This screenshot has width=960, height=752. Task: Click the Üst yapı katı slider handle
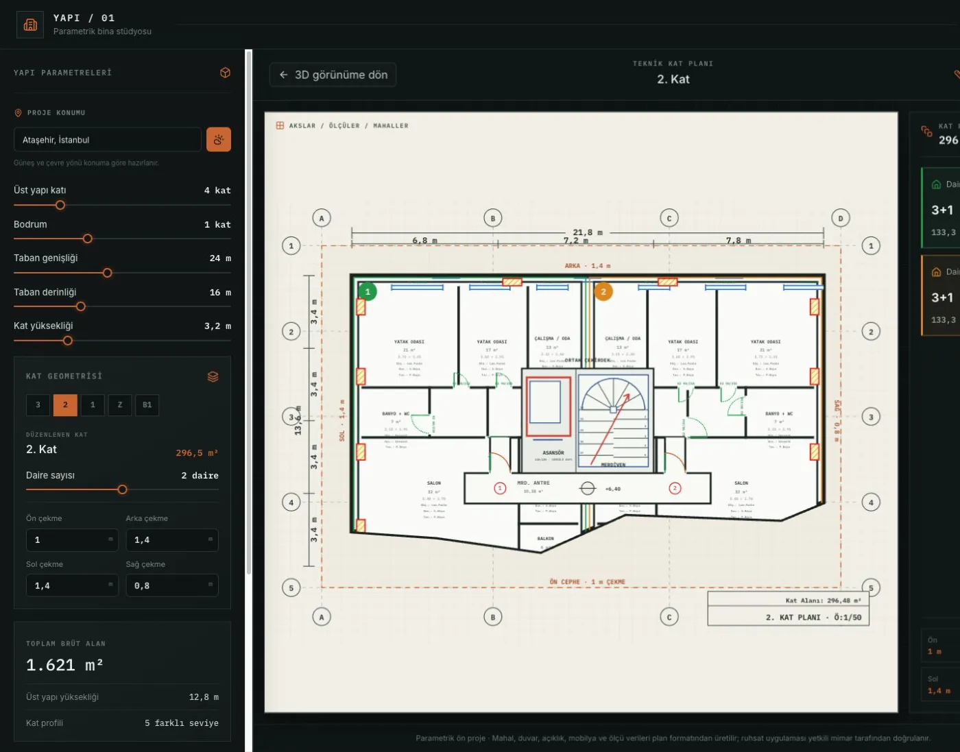point(60,205)
